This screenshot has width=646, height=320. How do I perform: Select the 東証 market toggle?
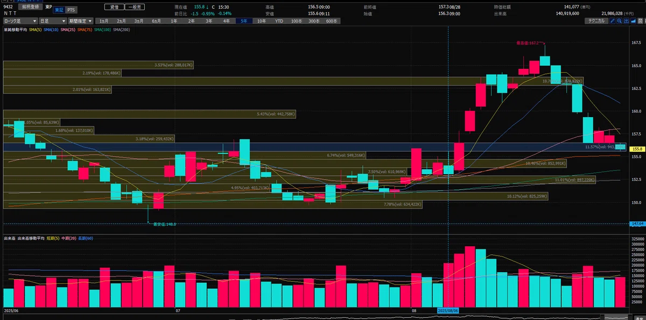coord(58,10)
